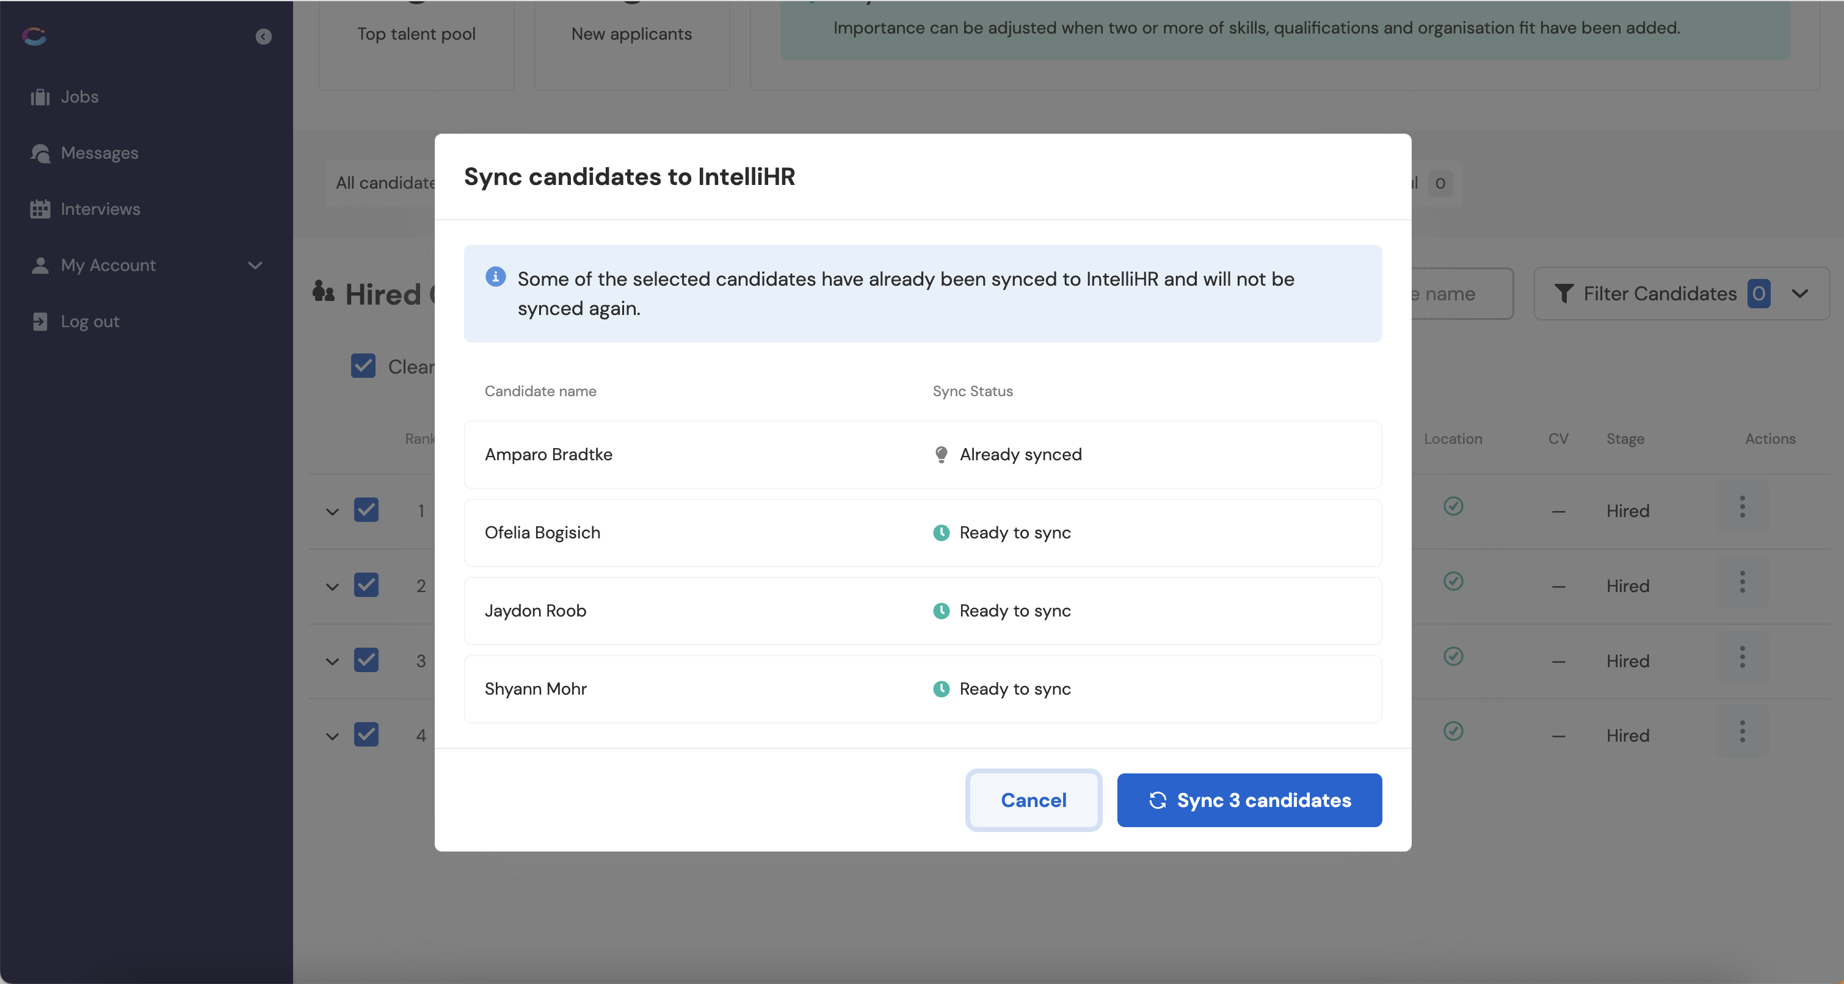Uncheck the rank 1 candidate checkbox

[366, 510]
